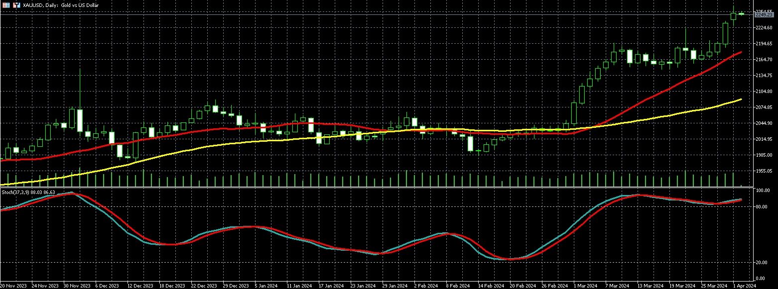Click the XAUUSD Daily chart title text

59,4
